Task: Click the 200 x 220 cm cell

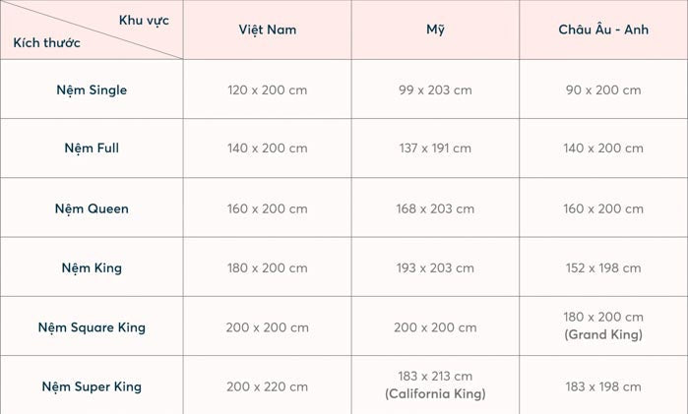Action: click(267, 386)
